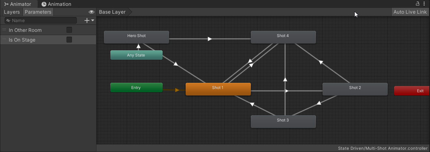
Task: Click the search magnifier filter in the Name field
Action: [x=8, y=20]
